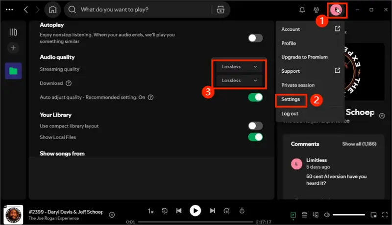Screen dimensions: 392x225
Task: Open the Browse icon in search bar
Action: click(x=220, y=10)
